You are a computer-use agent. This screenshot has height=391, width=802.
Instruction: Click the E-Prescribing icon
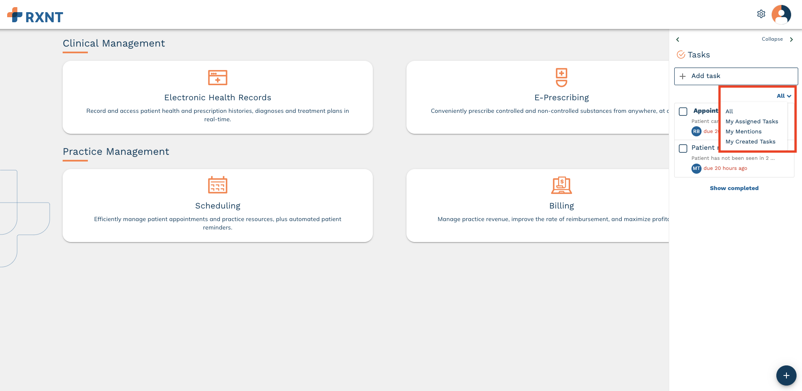[x=562, y=77]
